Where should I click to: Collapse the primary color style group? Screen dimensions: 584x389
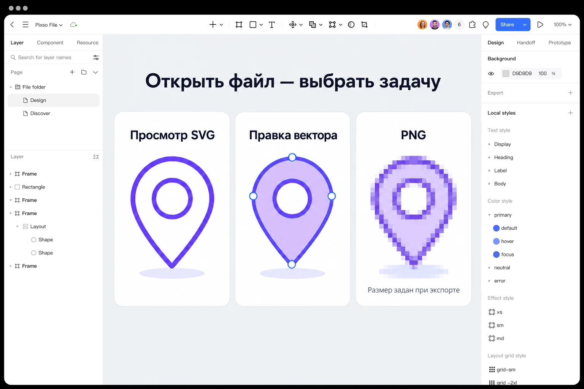click(x=489, y=215)
